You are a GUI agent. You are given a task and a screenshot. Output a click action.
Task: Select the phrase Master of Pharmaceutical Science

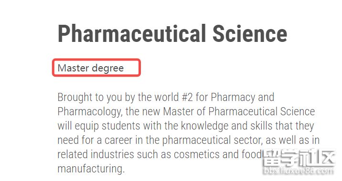coord(239,111)
